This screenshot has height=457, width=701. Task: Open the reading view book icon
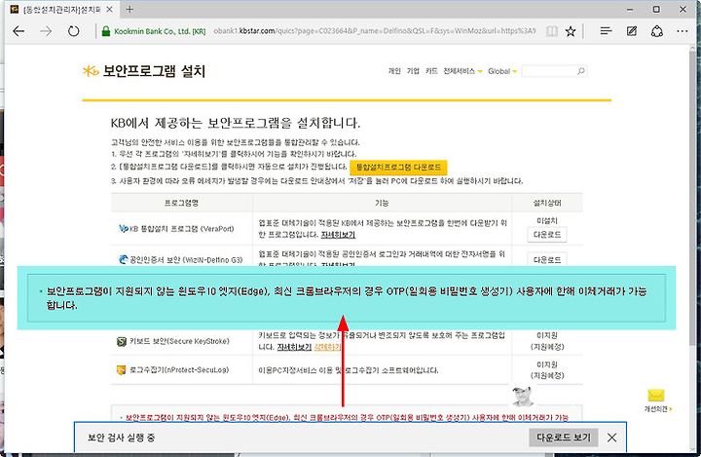pyautogui.click(x=552, y=31)
